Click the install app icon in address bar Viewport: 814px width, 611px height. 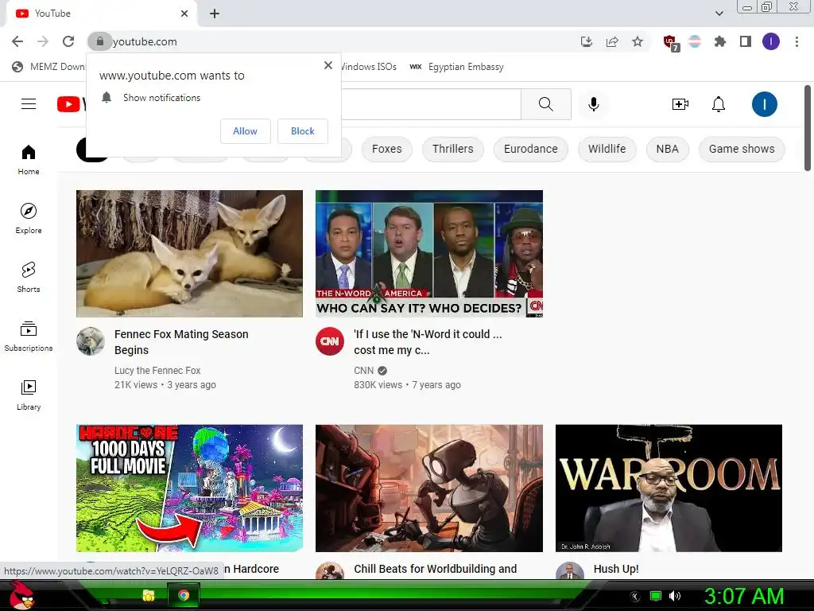coord(587,41)
